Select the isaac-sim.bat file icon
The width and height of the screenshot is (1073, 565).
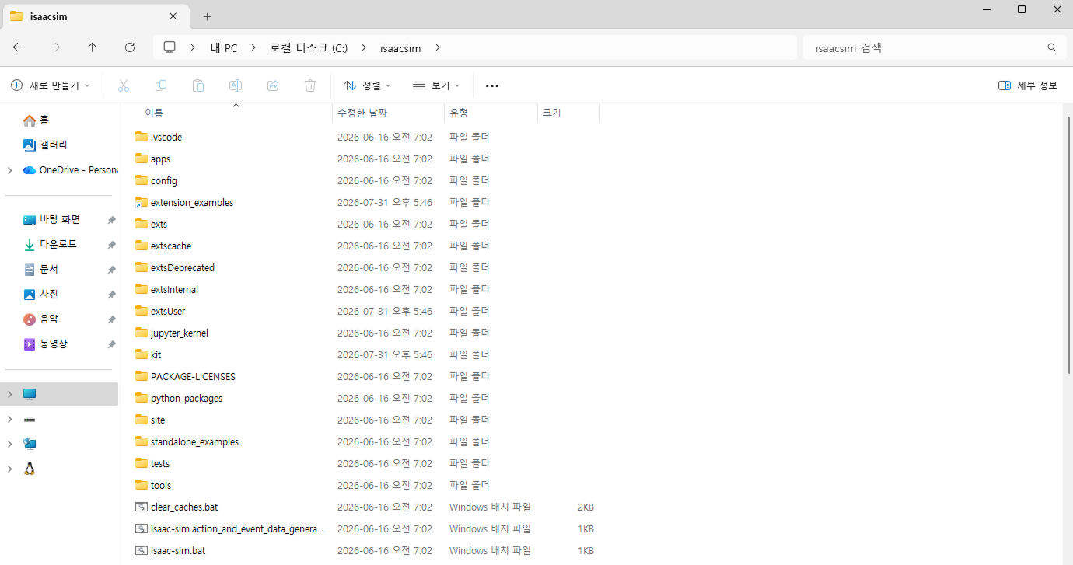[x=141, y=550]
